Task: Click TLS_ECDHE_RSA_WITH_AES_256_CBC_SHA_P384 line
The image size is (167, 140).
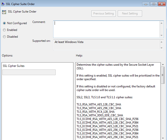Action: (x=108, y=133)
